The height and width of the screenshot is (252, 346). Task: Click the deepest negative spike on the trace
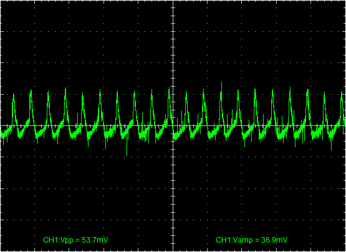click(127, 155)
